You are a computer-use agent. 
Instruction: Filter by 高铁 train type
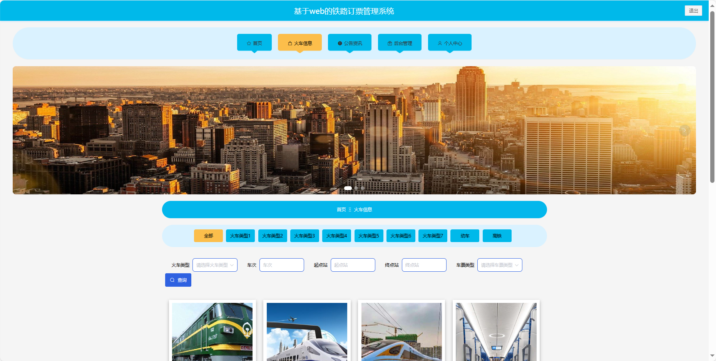pos(497,236)
